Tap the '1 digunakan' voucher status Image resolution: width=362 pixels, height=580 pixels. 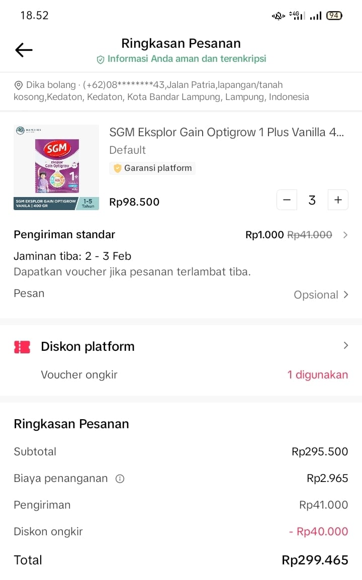coord(317,374)
